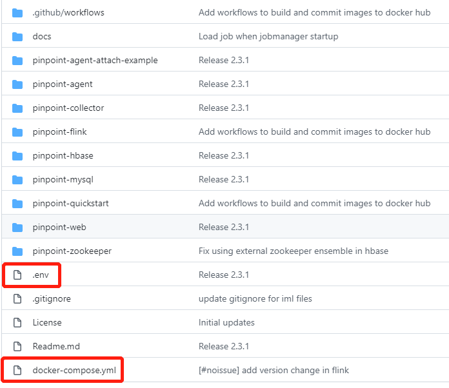The height and width of the screenshot is (388, 449).
Task: Click the pinpoint-zookeeper folder icon
Action: 17,251
